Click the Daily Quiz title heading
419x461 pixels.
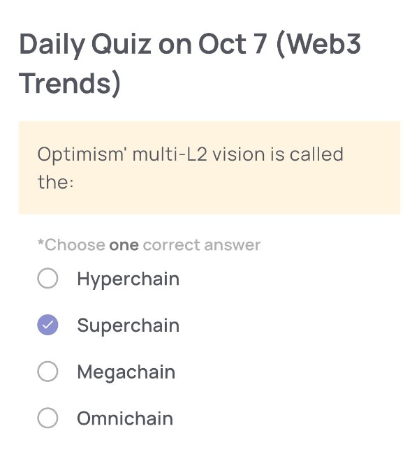click(190, 64)
